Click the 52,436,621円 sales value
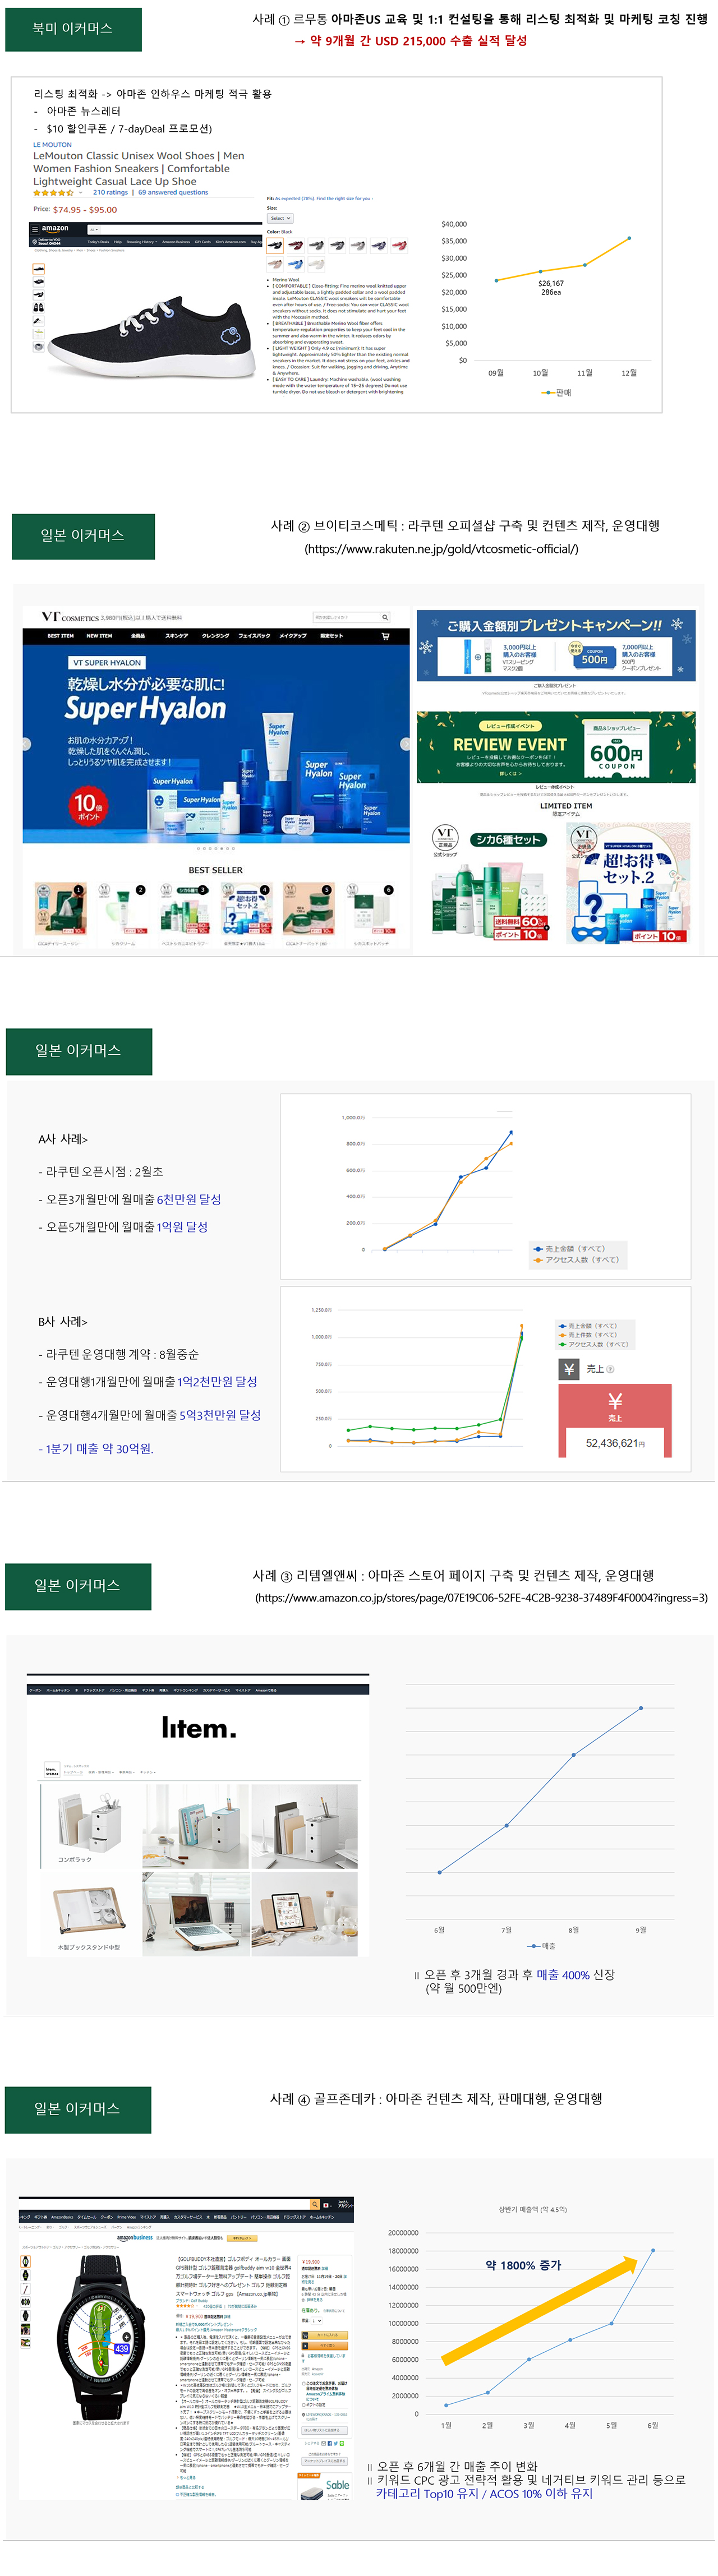Screen dimensions: 718x2576 (615, 1443)
